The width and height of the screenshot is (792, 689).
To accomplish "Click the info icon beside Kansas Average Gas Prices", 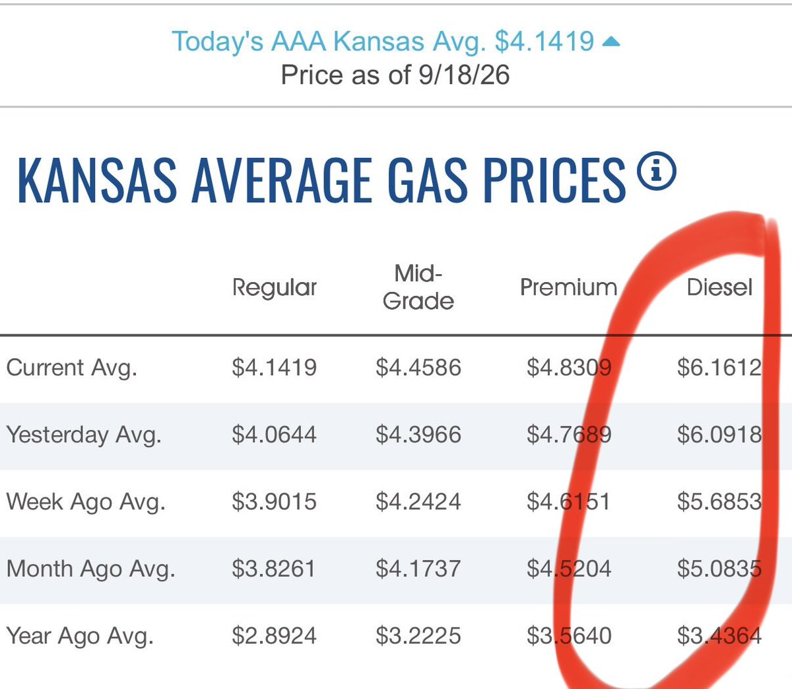I will (657, 172).
